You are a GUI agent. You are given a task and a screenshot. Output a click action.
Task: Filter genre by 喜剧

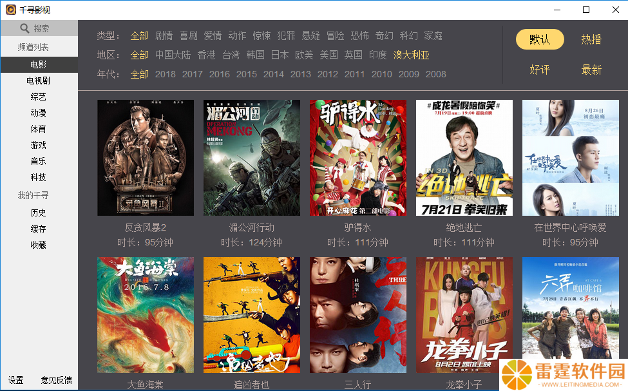pos(188,35)
